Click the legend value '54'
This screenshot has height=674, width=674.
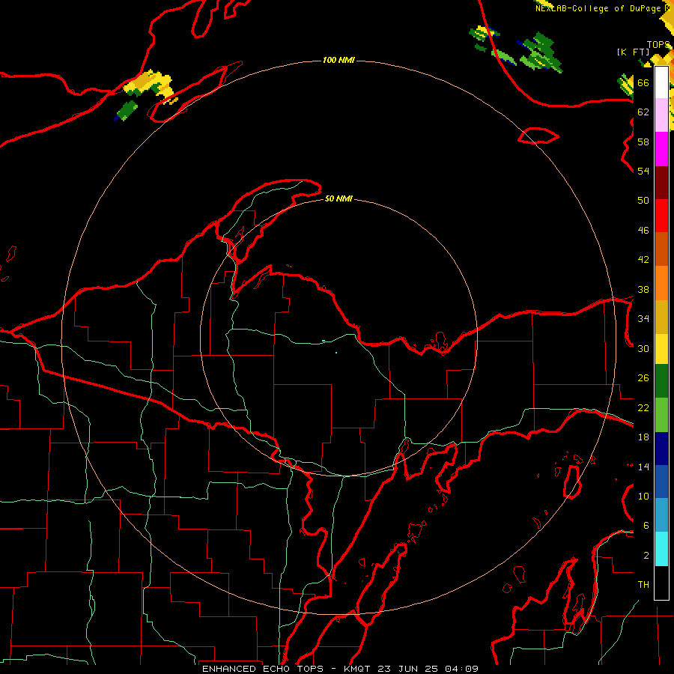pyautogui.click(x=643, y=171)
